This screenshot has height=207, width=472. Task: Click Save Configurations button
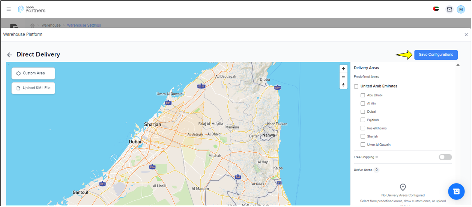[436, 55]
